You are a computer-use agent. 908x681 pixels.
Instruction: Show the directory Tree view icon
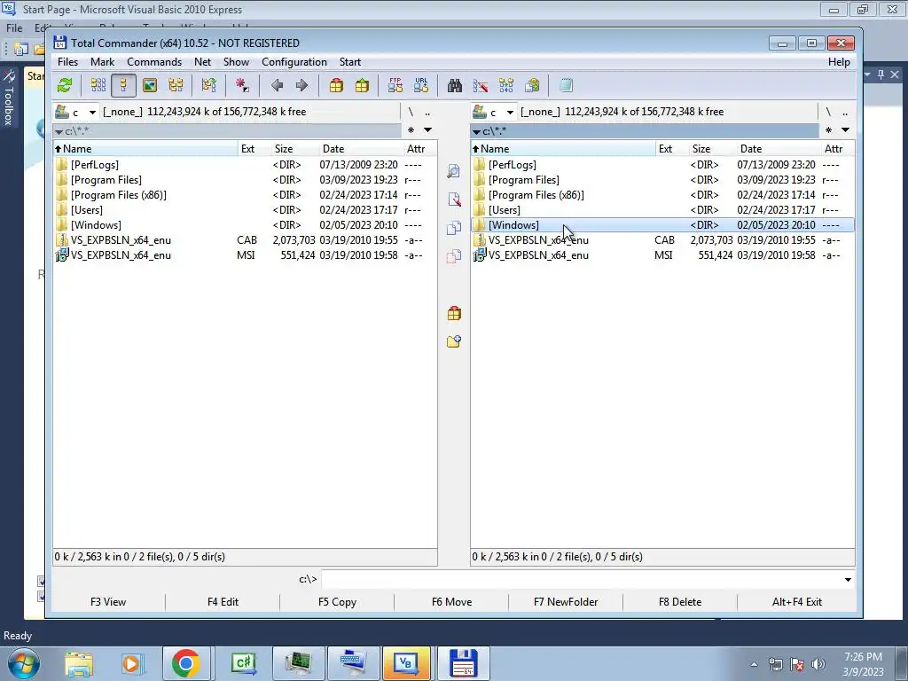coord(176,86)
